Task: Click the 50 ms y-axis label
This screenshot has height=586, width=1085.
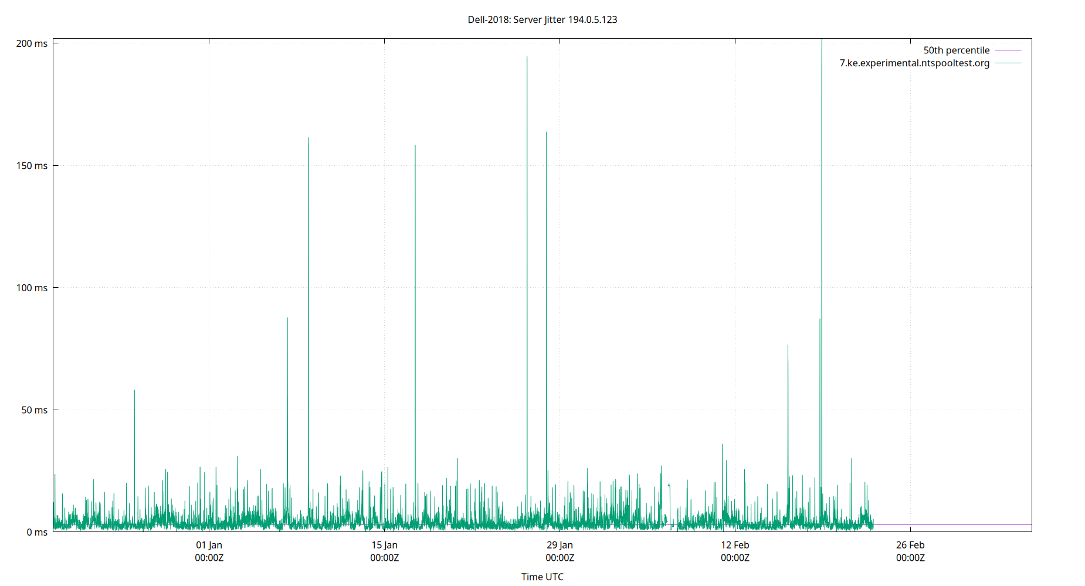Action: [x=33, y=410]
